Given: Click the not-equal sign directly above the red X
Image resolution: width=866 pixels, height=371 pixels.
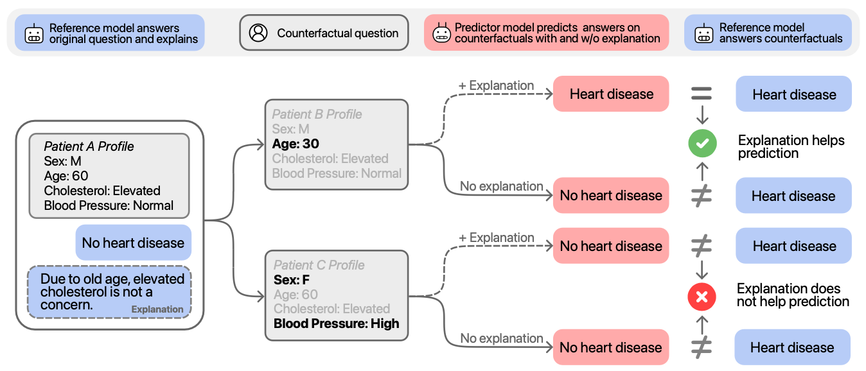Looking at the screenshot, I should click(x=702, y=246).
